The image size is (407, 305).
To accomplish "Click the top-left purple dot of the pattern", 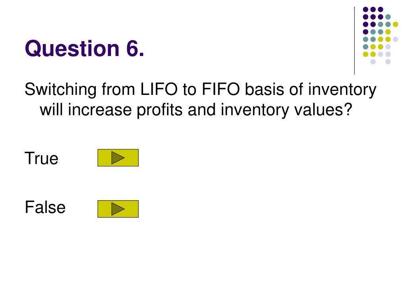I will pos(366,10).
